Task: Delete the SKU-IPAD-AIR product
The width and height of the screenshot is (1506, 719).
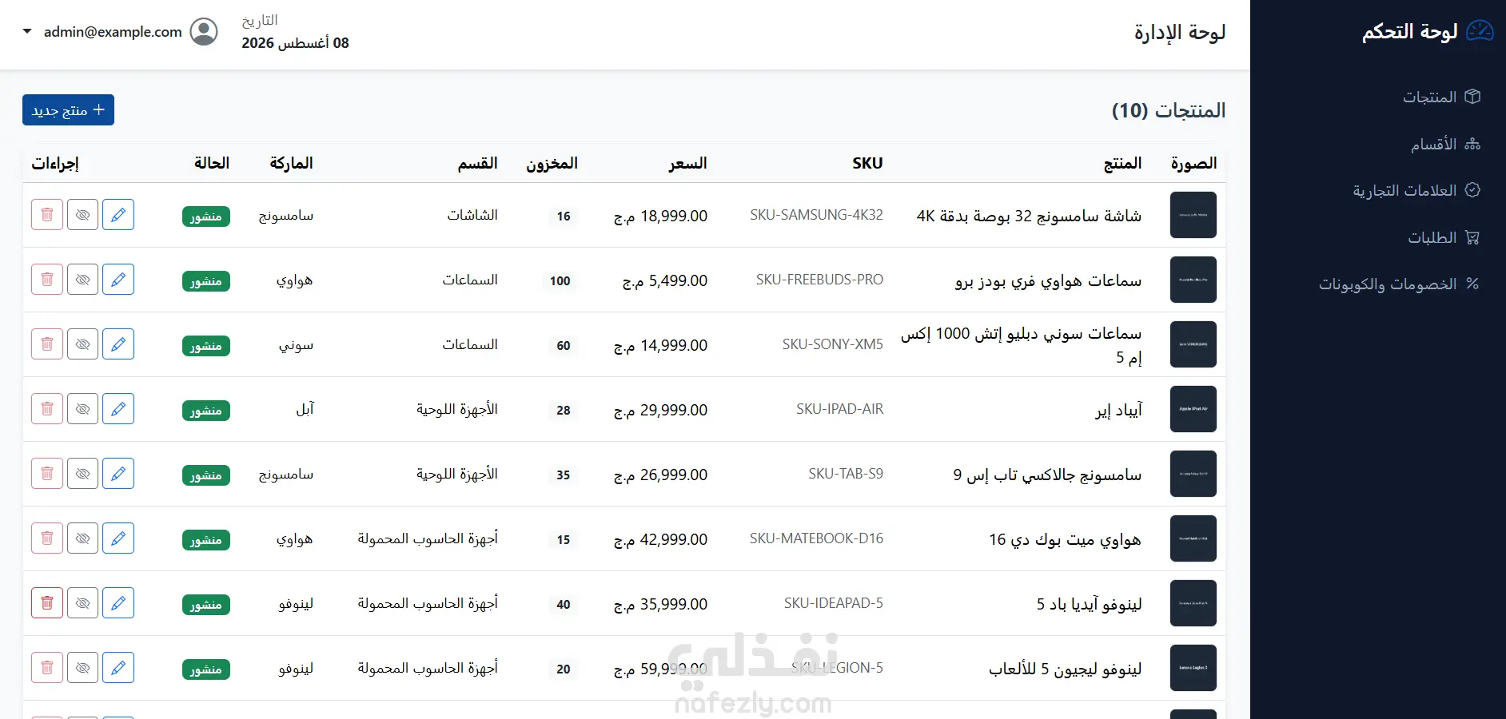Action: click(x=47, y=409)
